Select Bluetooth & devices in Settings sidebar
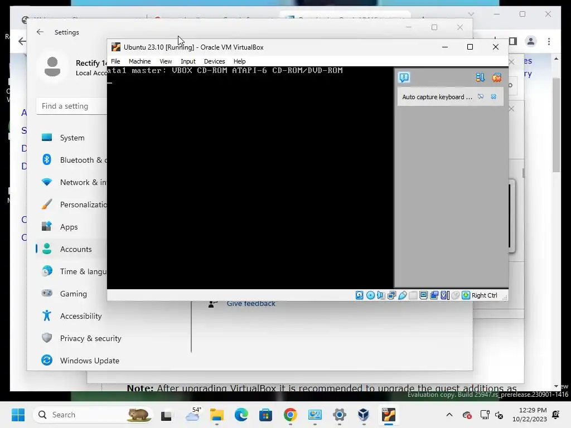This screenshot has width=571, height=428. [x=72, y=160]
